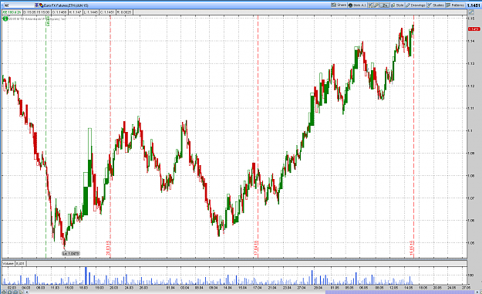Select the 17.04.15 red vertical marker label
The height and width of the screenshot is (294, 482).
point(256,248)
